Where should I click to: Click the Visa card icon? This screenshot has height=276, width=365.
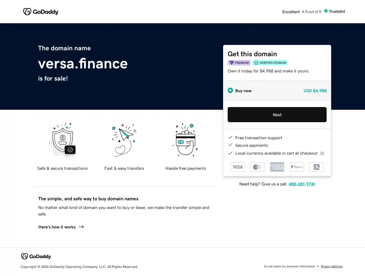(x=238, y=167)
